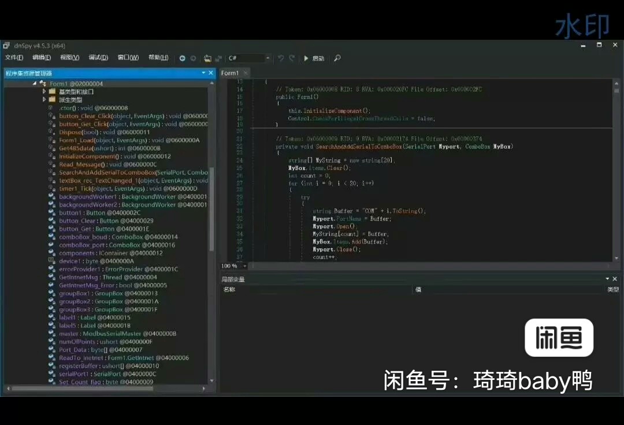Click the open file toolbar icon

[207, 58]
